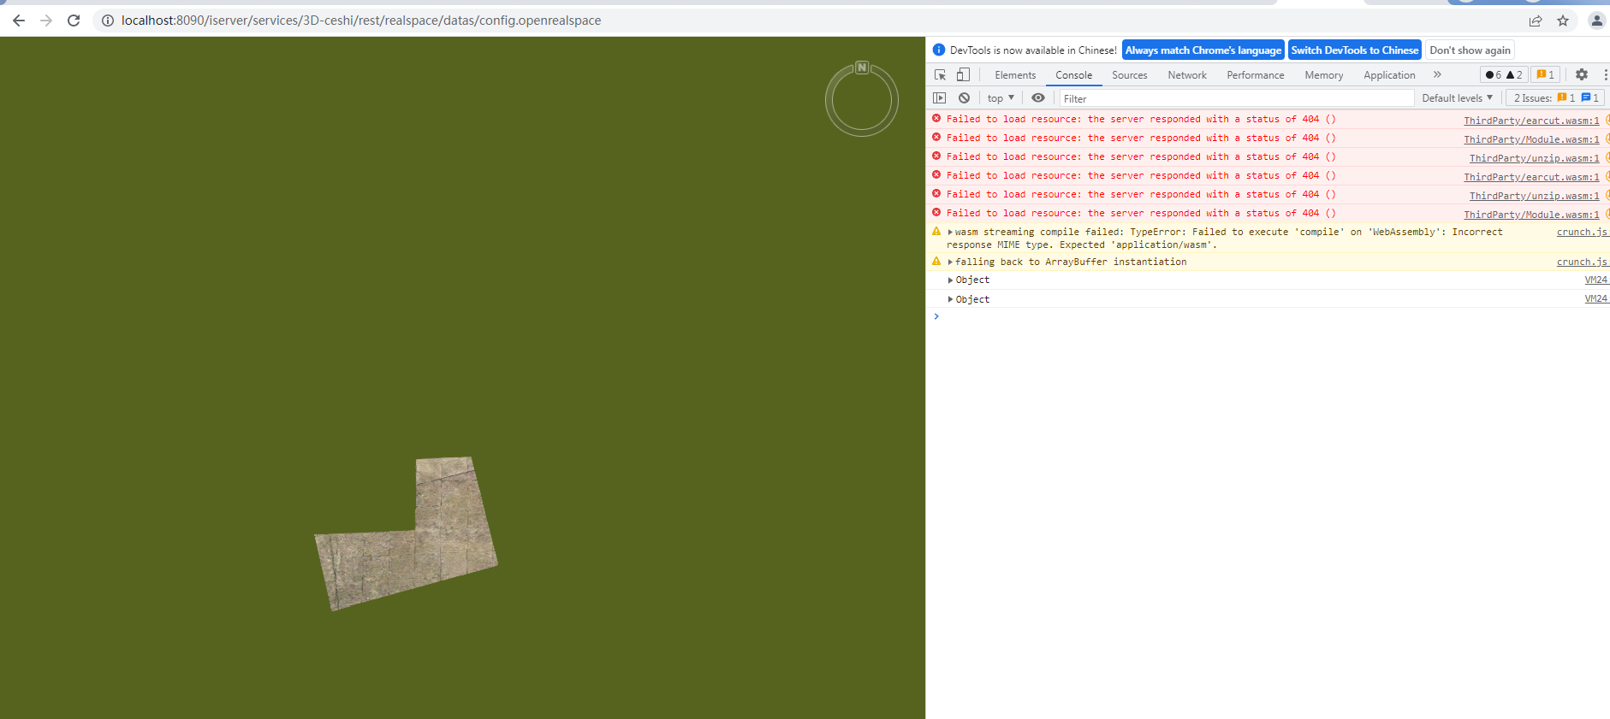Screen dimensions: 1610x719
Task: Switch to the Elements tab
Action: pyautogui.click(x=1015, y=75)
